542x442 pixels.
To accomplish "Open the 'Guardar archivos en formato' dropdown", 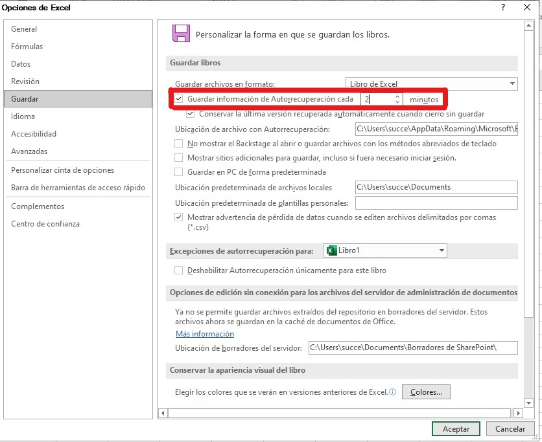I will [x=512, y=83].
